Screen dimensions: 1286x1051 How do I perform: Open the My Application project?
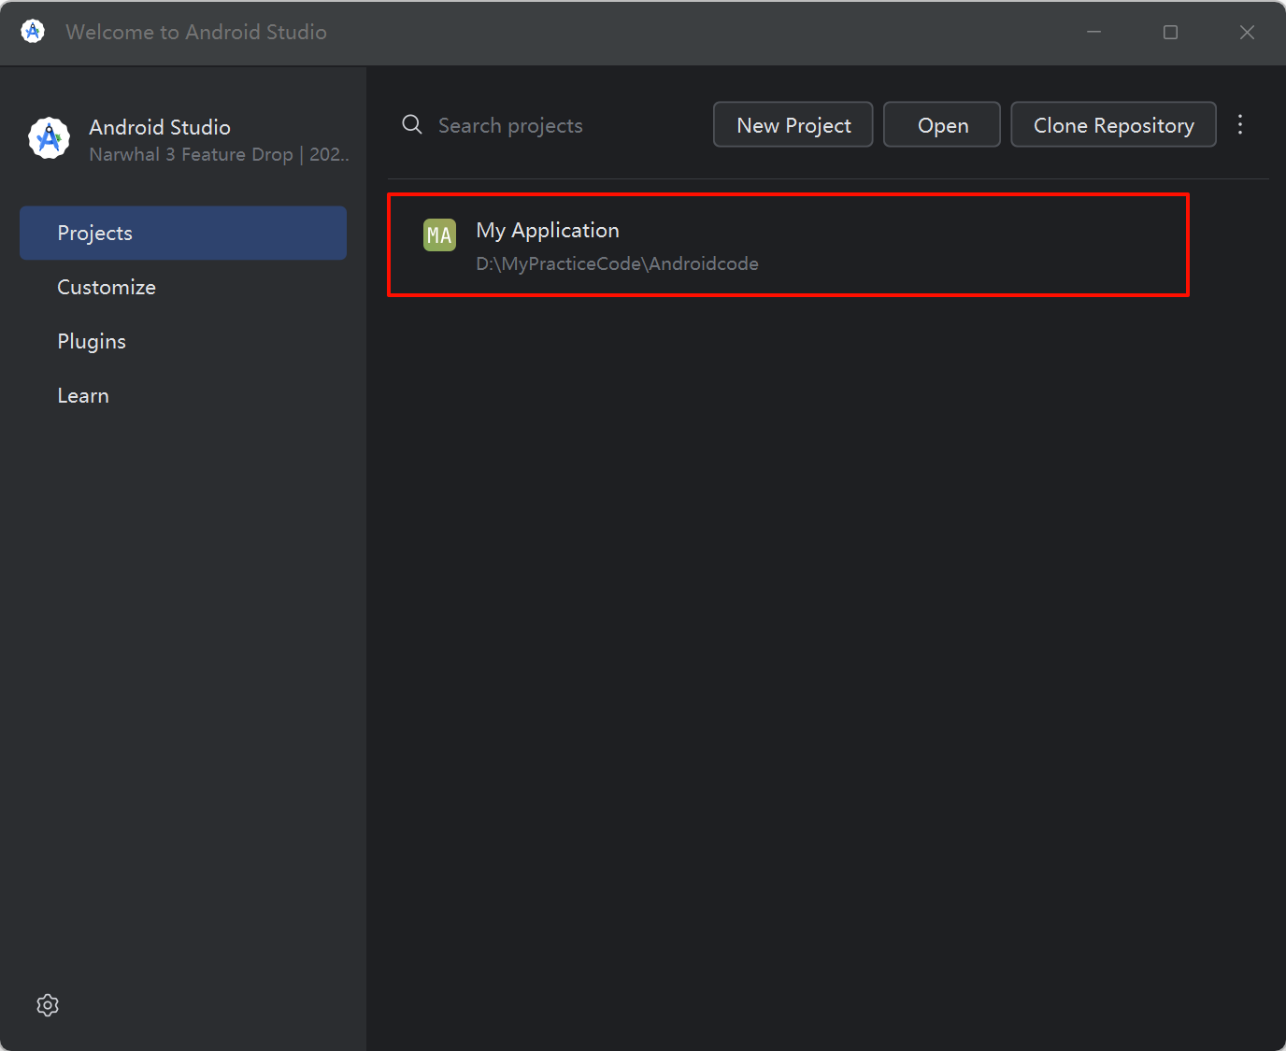click(788, 245)
